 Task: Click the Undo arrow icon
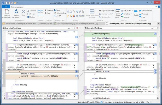coord(77,12)
